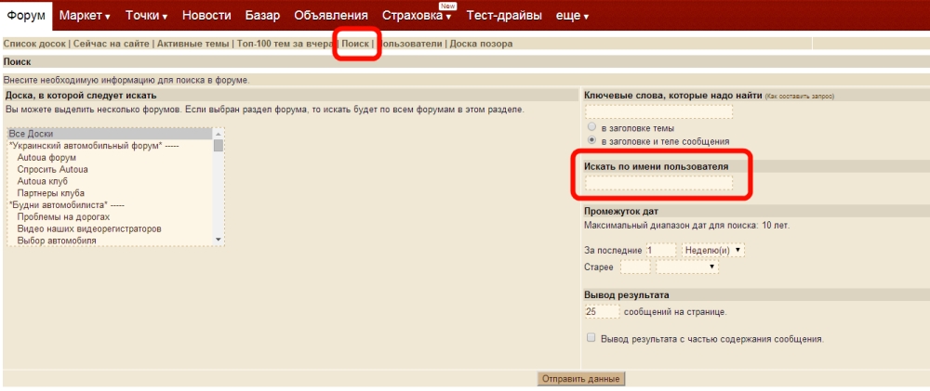The height and width of the screenshot is (391, 930).
Task: Go to the Новости section
Action: (x=206, y=15)
